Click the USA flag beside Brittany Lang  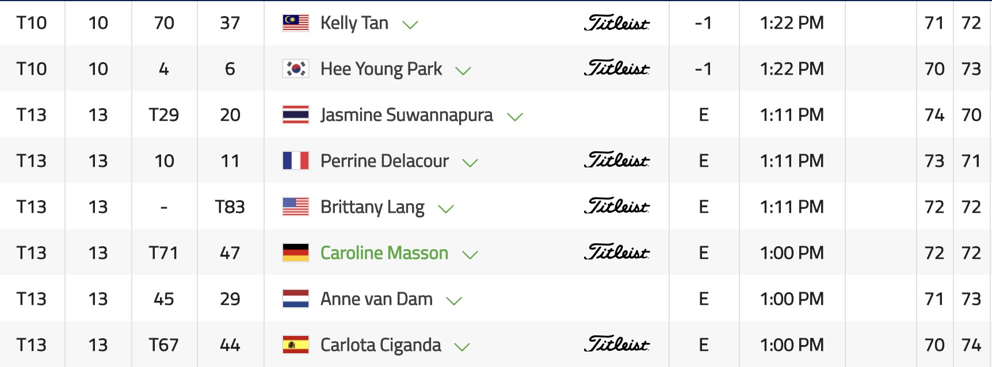point(296,207)
